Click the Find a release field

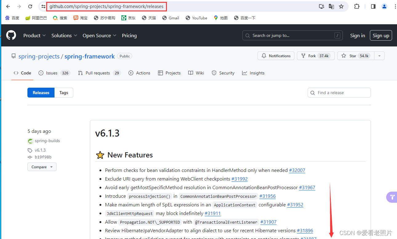(339, 93)
